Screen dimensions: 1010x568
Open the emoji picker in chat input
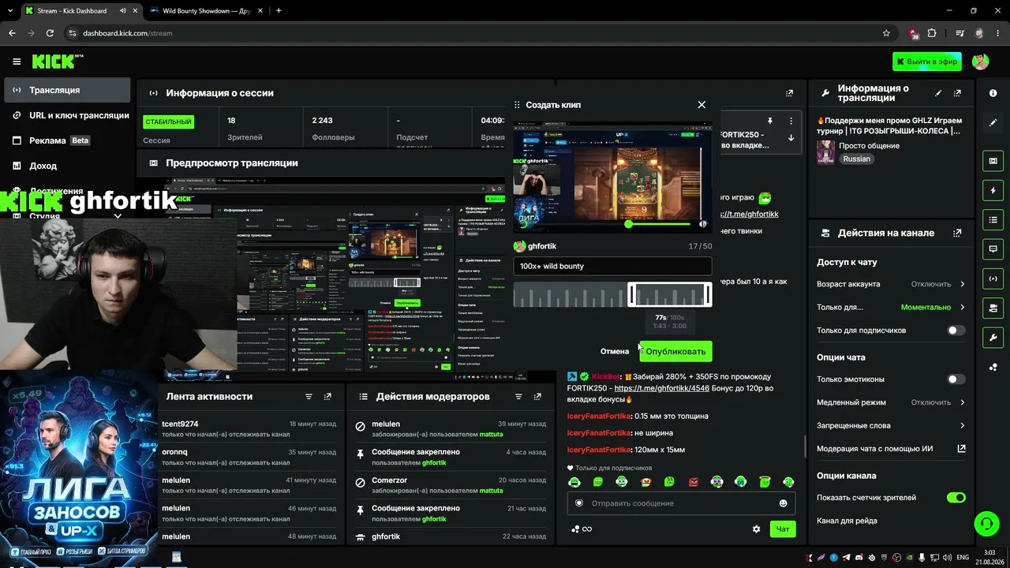pos(783,503)
